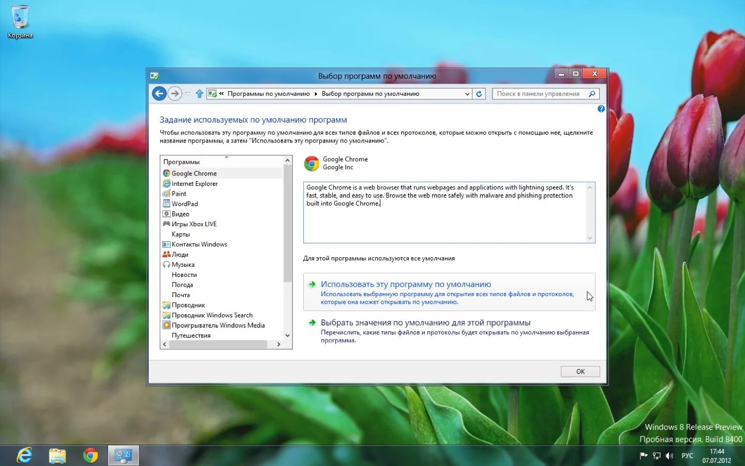Open the help question mark icon
The width and height of the screenshot is (745, 466).
601,109
